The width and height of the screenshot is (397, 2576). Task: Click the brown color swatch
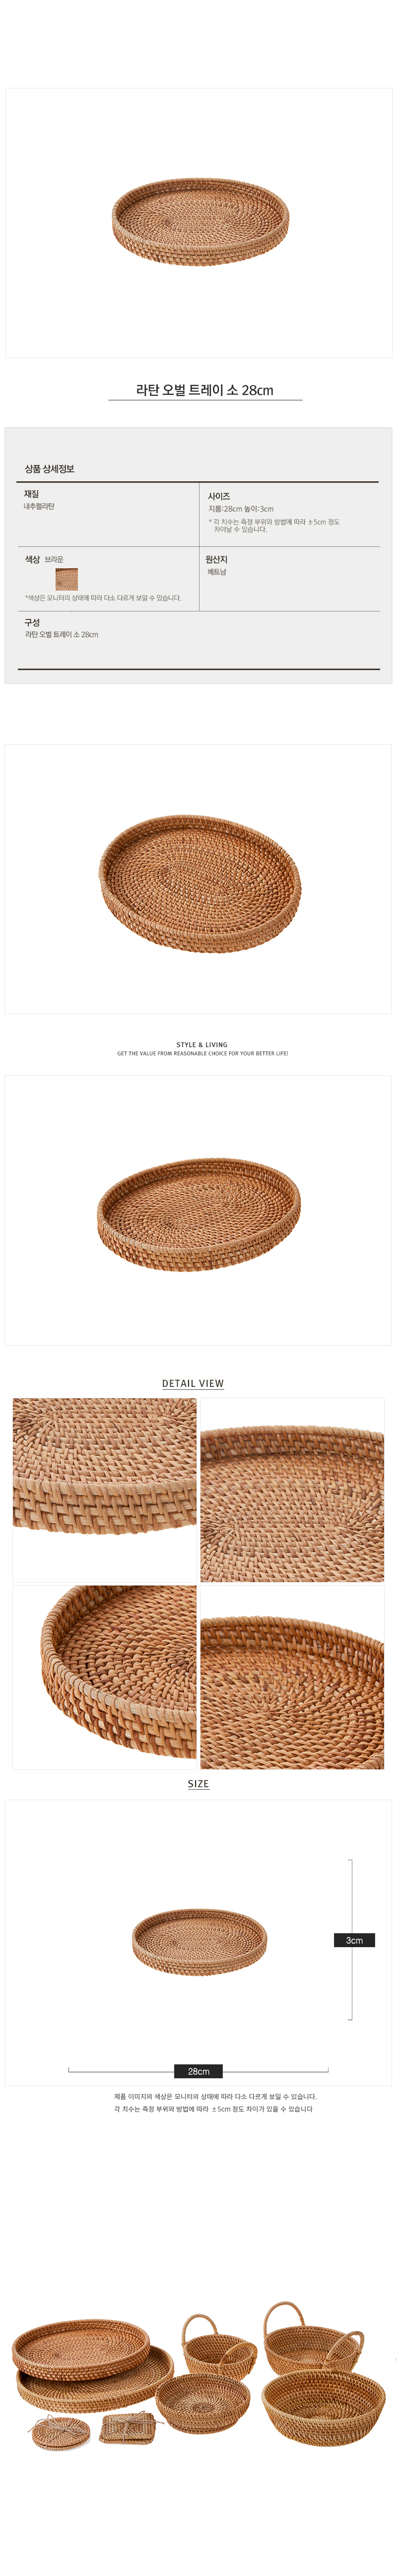[66, 578]
